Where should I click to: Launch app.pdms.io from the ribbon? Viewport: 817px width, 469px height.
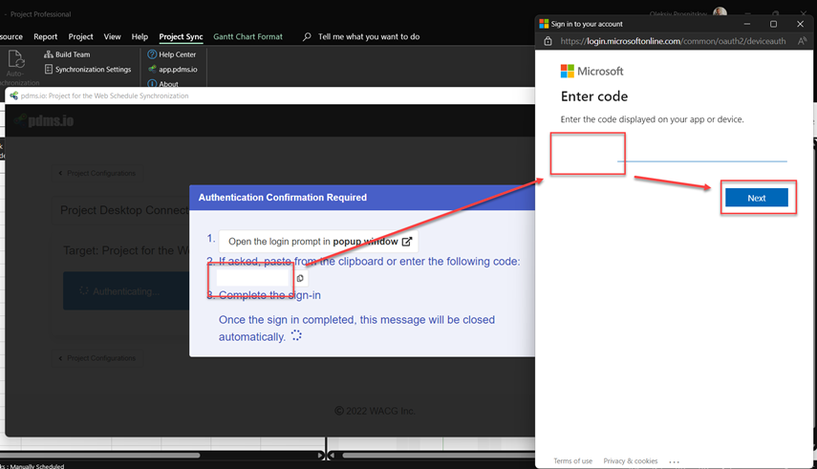pos(172,70)
